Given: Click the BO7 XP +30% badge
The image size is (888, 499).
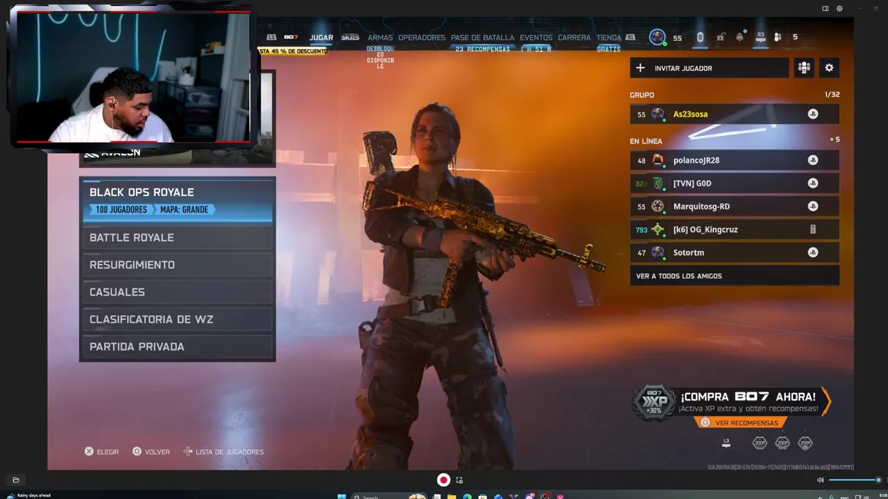Looking at the screenshot, I should point(654,403).
